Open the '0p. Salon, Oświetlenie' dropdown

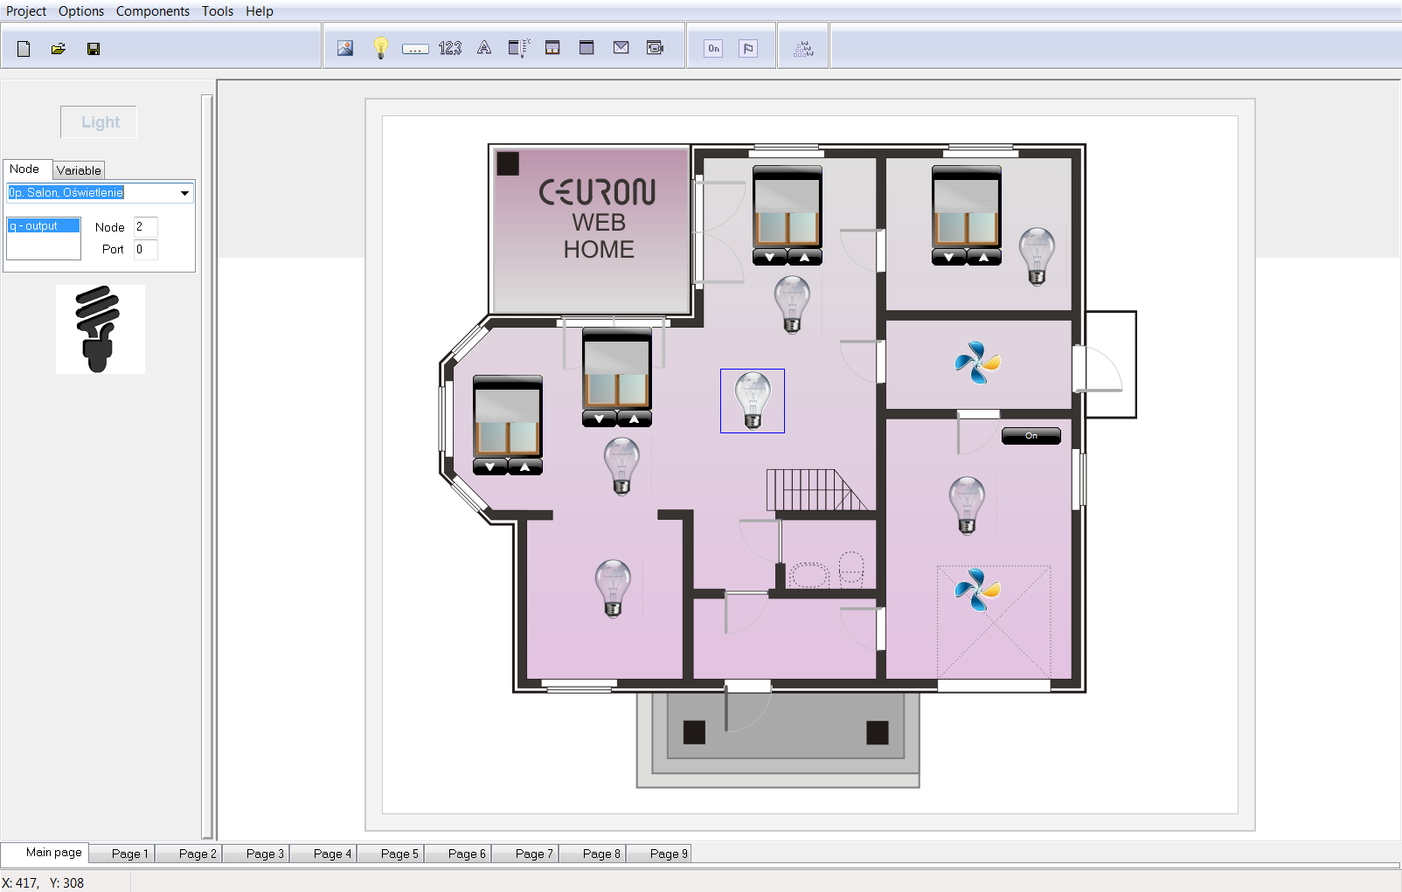coord(184,193)
